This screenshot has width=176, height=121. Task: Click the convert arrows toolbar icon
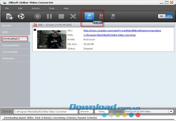click(21, 16)
